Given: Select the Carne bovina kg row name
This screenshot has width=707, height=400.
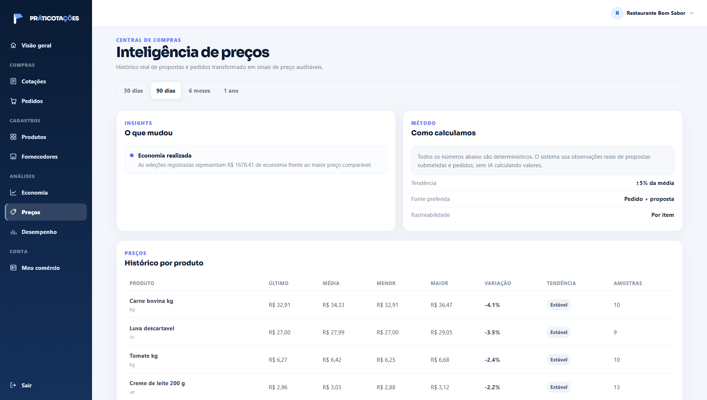Looking at the screenshot, I should pyautogui.click(x=151, y=301).
